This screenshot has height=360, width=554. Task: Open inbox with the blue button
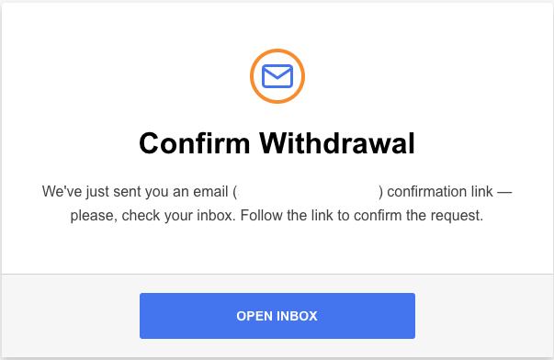point(277,316)
